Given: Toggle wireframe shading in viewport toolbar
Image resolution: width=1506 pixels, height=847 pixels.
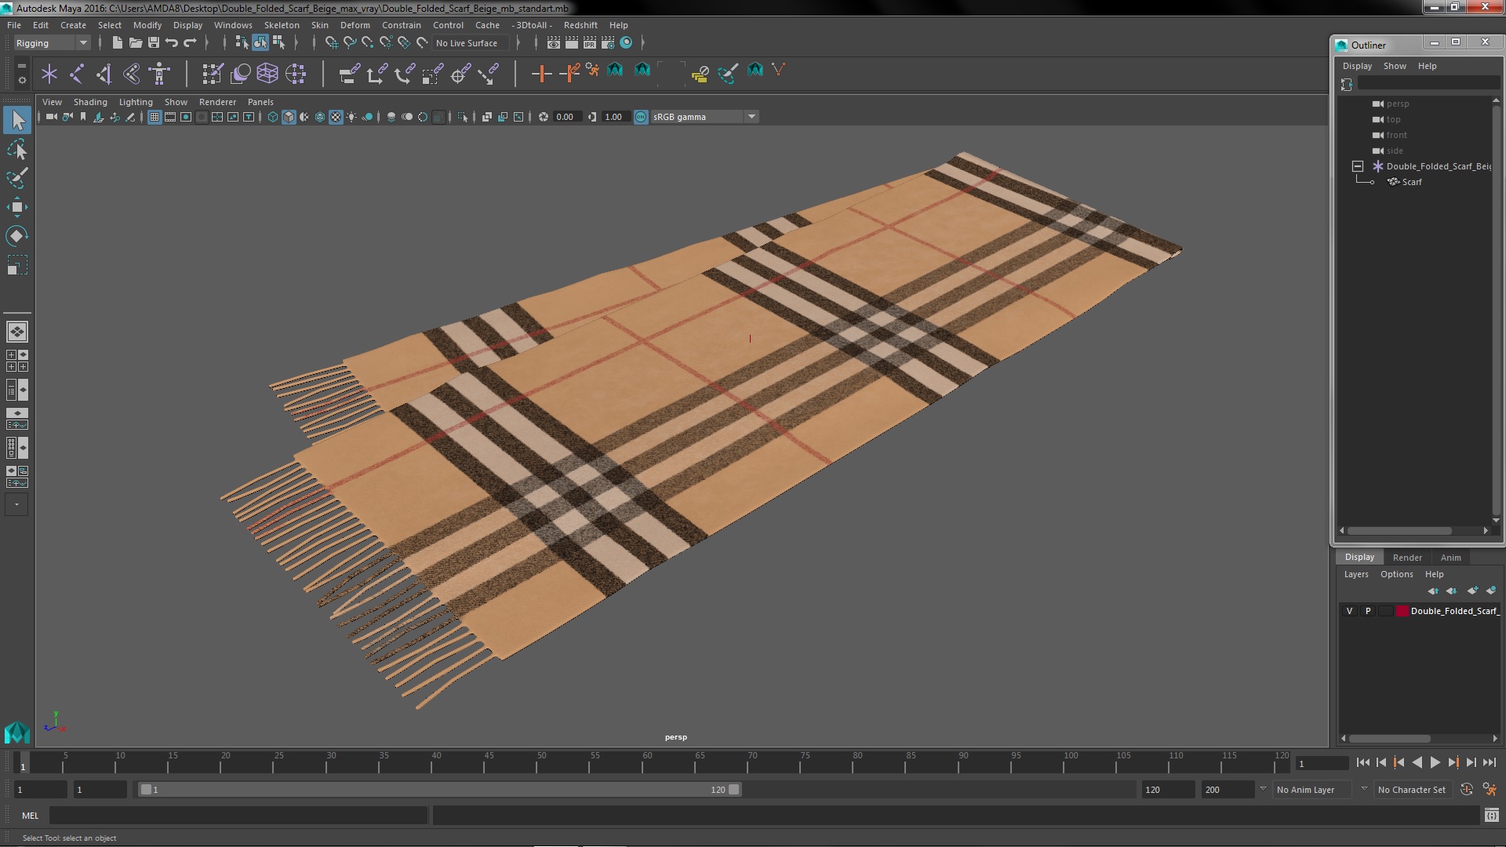Looking at the screenshot, I should coord(273,117).
